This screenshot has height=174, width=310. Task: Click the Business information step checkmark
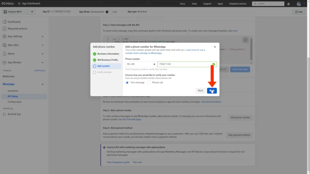(94, 54)
